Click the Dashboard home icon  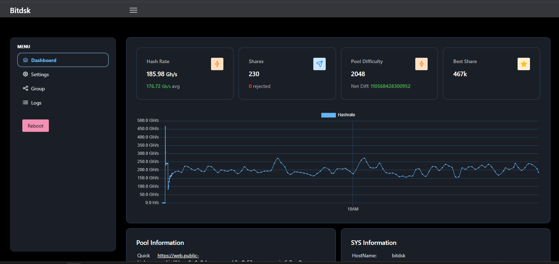click(25, 60)
